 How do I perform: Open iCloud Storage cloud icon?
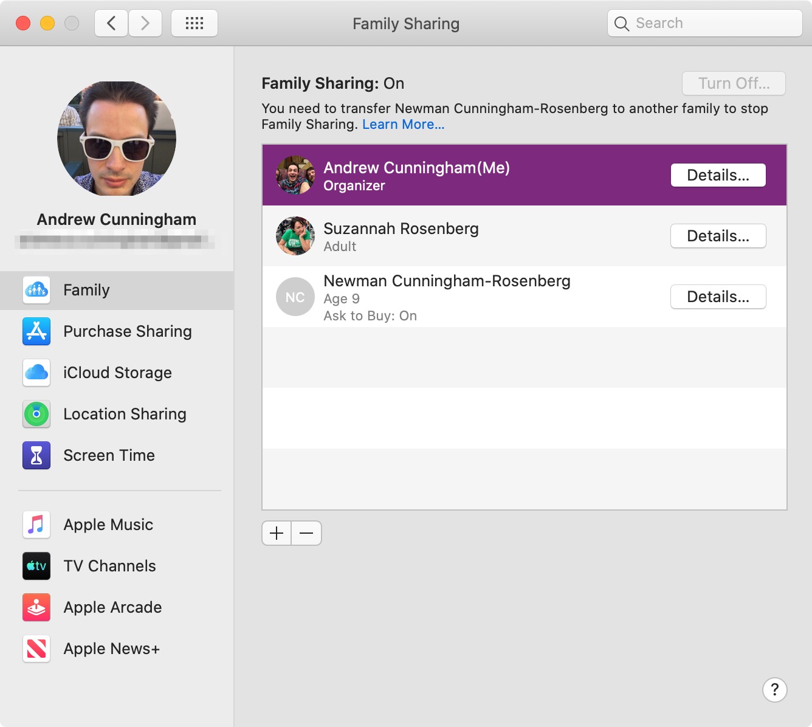[x=36, y=373]
